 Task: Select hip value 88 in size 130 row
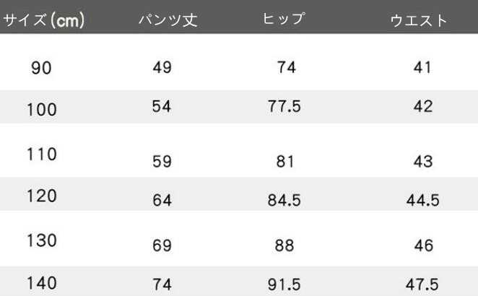[x=284, y=246]
